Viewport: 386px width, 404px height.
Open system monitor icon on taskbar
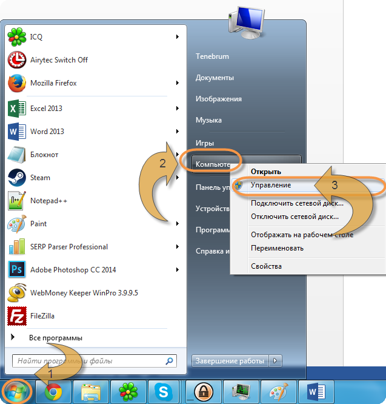[x=241, y=392]
